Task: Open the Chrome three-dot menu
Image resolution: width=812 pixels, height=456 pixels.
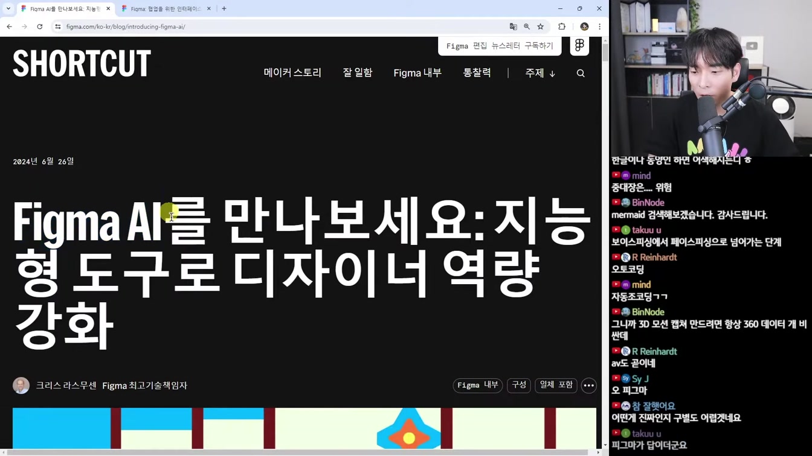Action: [x=599, y=27]
